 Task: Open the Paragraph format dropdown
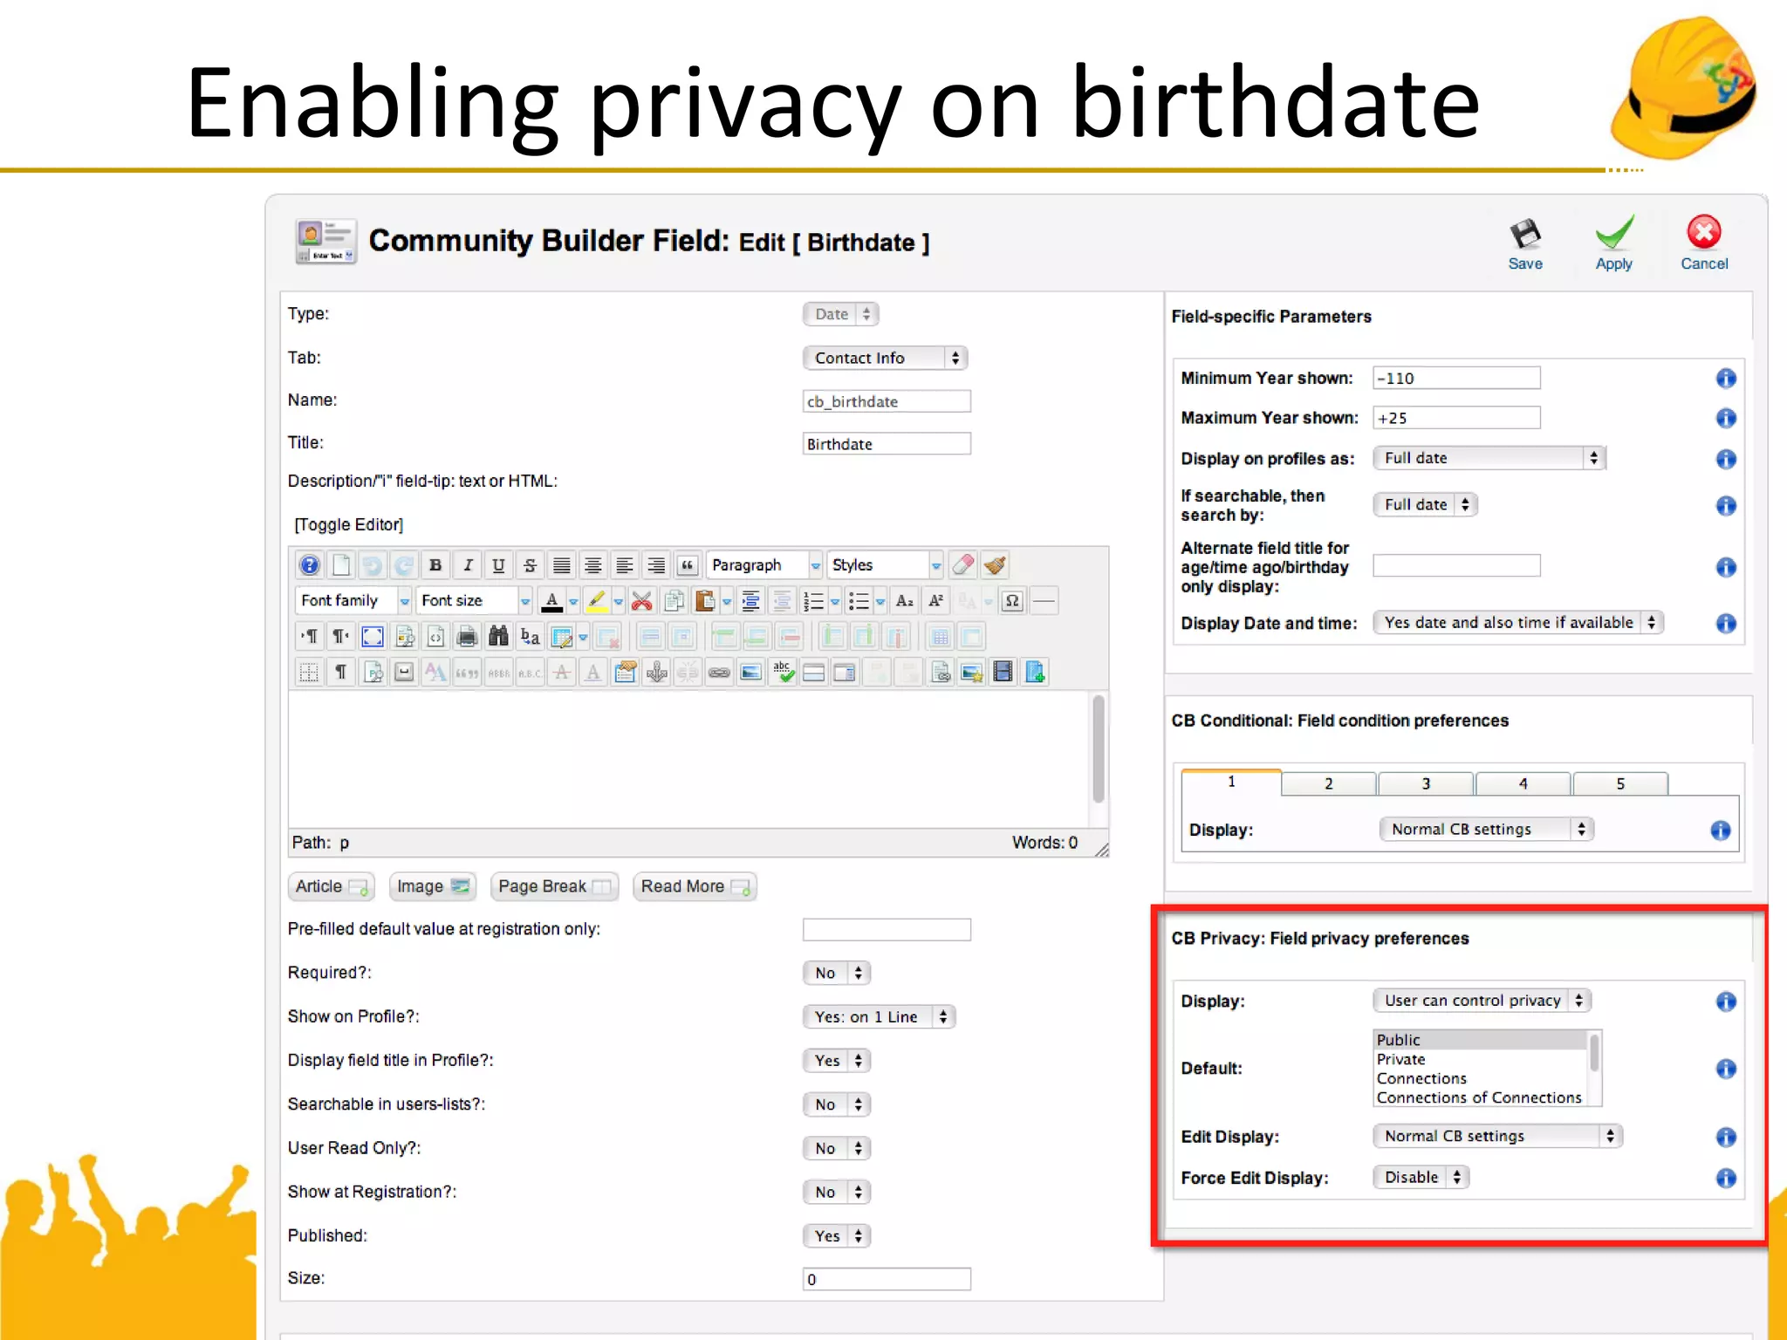pyautogui.click(x=763, y=565)
